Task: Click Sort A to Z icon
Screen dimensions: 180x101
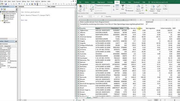Action: [x=114, y=6]
